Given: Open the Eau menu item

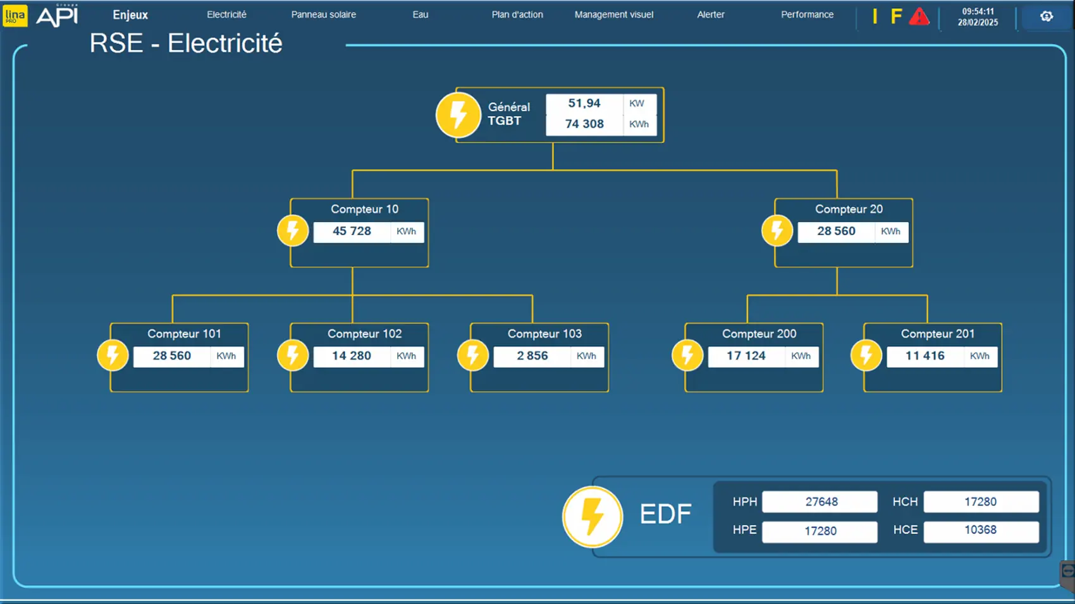Looking at the screenshot, I should (421, 15).
